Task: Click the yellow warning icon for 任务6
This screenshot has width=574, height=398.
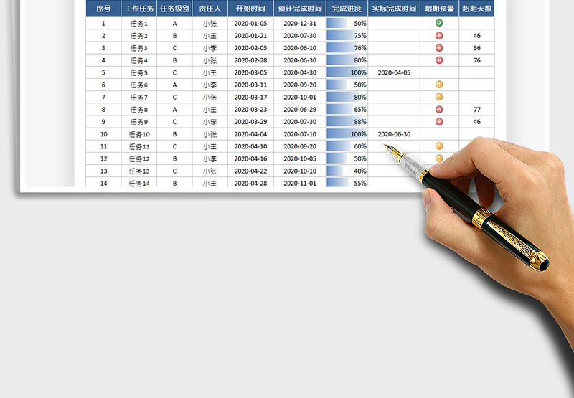Action: click(x=439, y=85)
